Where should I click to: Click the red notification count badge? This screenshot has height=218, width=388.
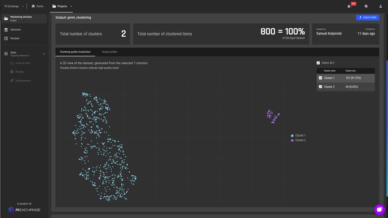click(354, 4)
